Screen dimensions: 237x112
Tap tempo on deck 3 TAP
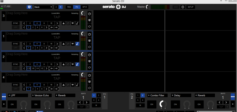tap(57, 17)
